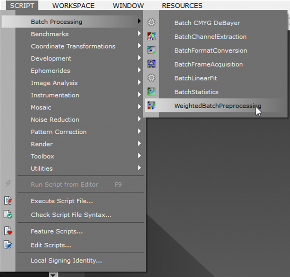Viewport: 290px width, 277px height.
Task: Click the Edit Scripts pencil icon
Action: pyautogui.click(x=8, y=245)
